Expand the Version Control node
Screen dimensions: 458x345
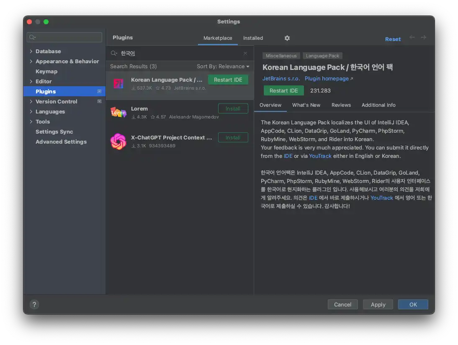click(x=31, y=101)
